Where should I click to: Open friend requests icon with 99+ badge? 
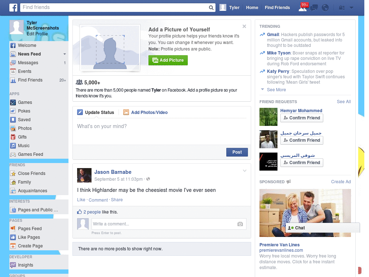coord(303,7)
